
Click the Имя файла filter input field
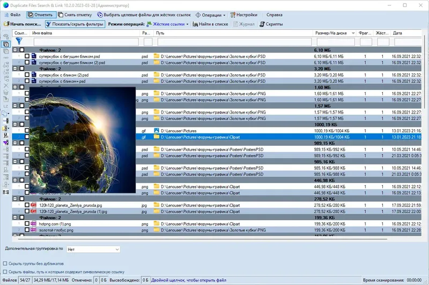86,41
